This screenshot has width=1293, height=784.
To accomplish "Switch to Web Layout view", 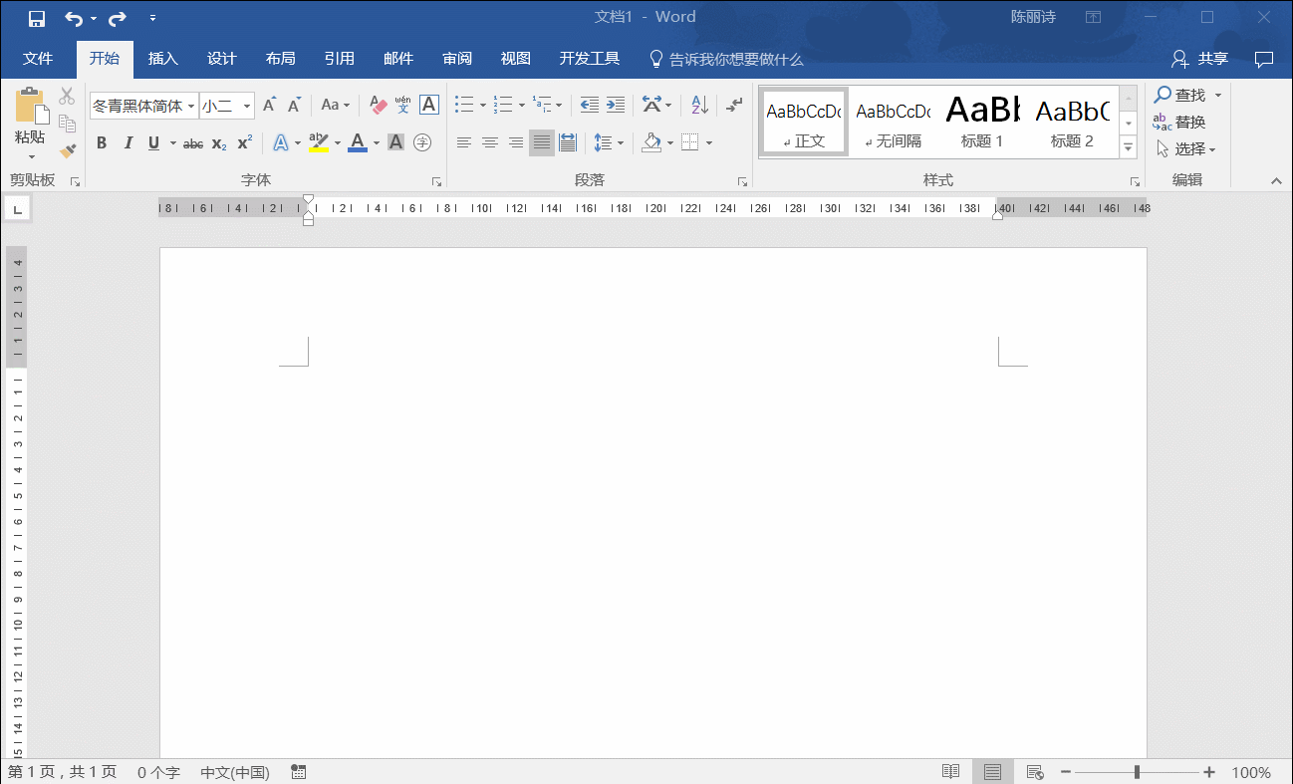I will 1035,772.
